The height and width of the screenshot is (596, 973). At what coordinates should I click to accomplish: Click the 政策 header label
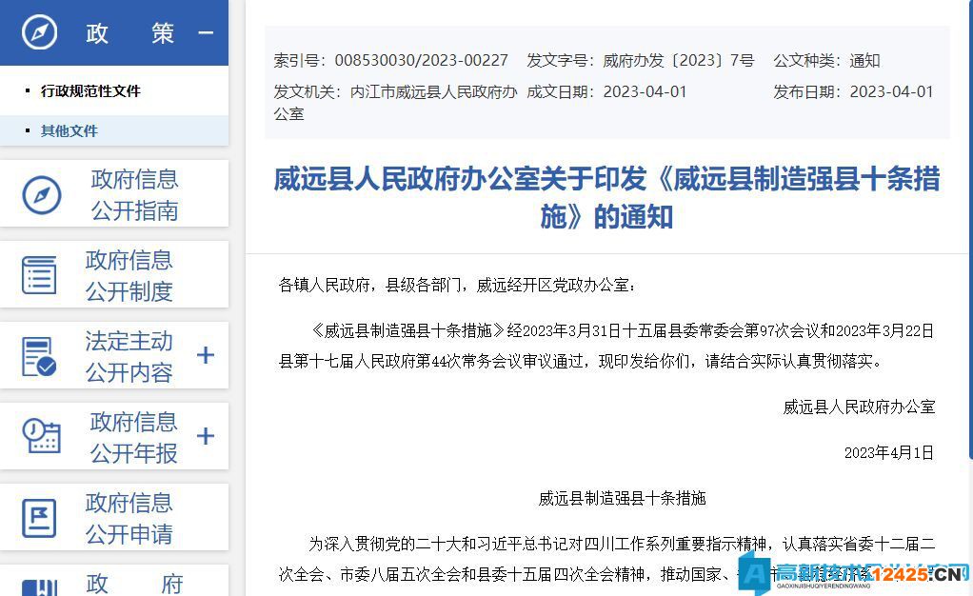(129, 33)
